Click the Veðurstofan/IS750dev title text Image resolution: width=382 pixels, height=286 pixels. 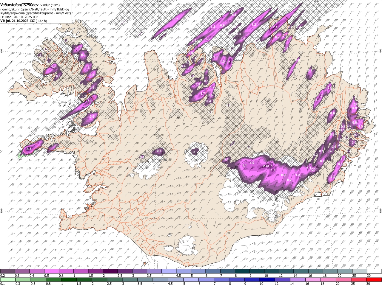[19, 5]
